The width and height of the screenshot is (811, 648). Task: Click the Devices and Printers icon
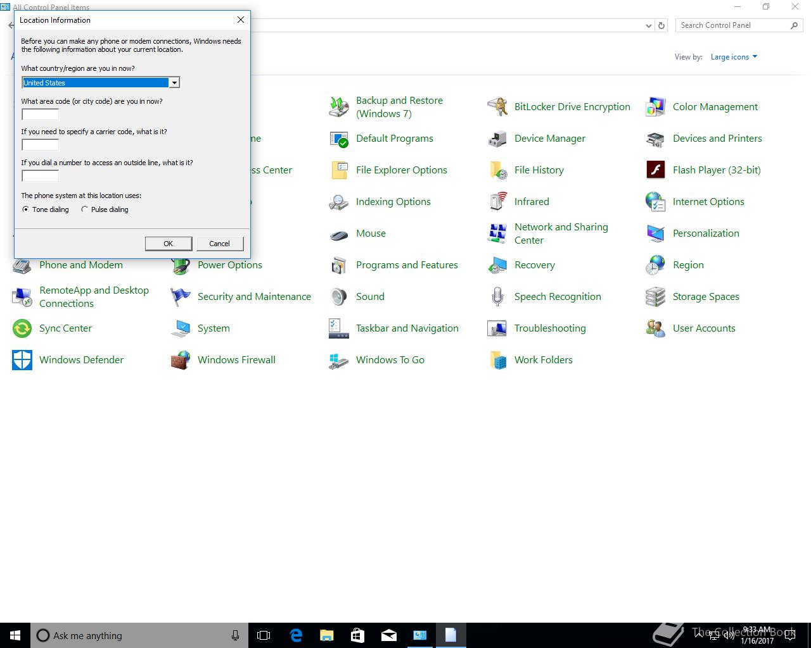pyautogui.click(x=656, y=139)
